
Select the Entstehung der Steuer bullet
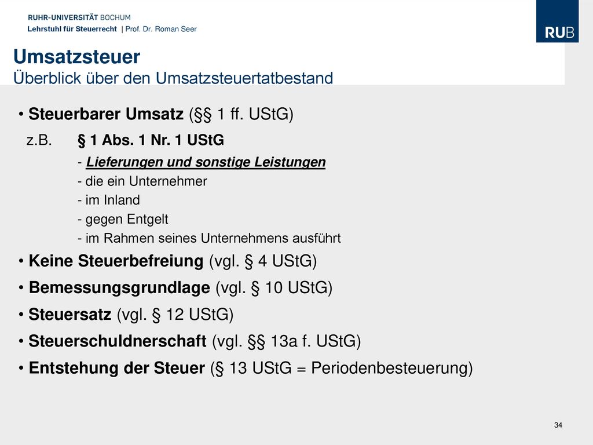(246, 368)
